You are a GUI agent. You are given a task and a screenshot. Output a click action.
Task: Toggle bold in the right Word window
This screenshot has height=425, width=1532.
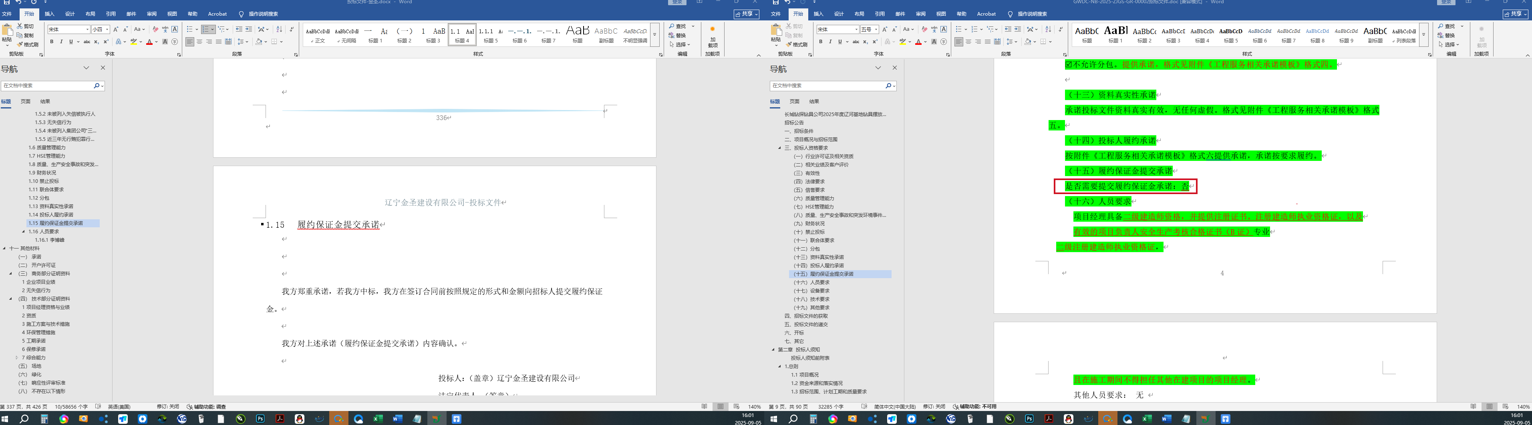821,42
